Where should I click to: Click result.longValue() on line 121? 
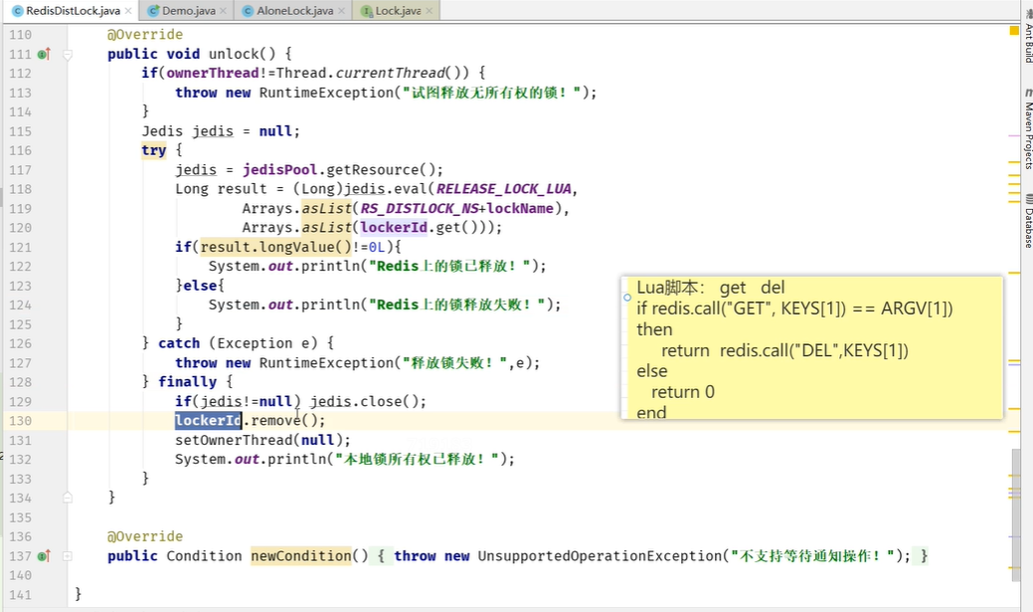276,247
